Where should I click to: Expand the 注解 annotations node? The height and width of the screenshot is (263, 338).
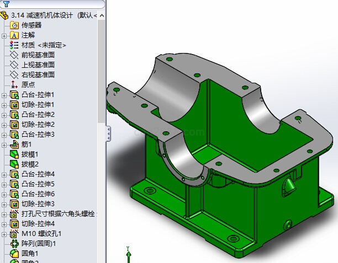[4, 35]
